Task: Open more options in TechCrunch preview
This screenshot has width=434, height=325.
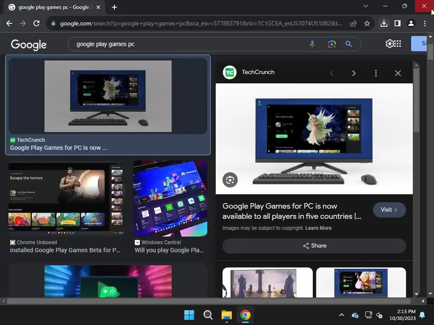Action: (x=376, y=73)
